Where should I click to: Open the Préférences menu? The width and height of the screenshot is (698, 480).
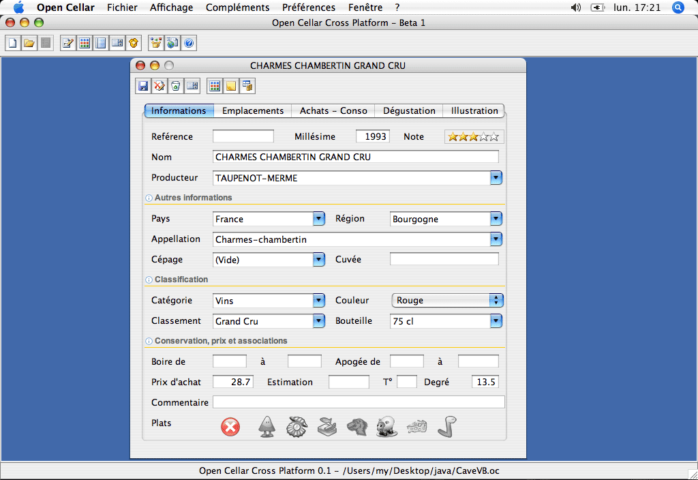coord(309,7)
